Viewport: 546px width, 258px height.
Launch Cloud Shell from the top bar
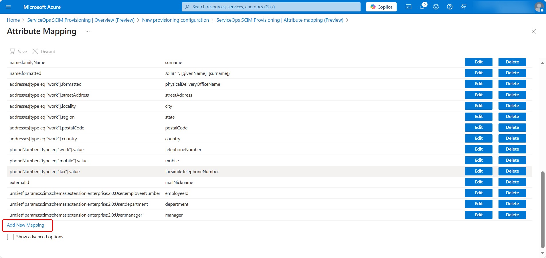[x=408, y=7]
